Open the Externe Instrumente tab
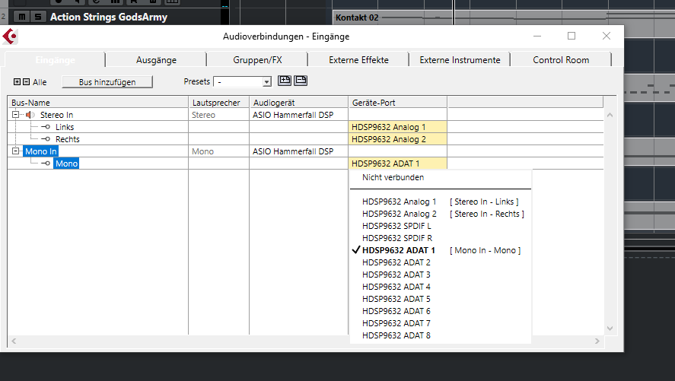The width and height of the screenshot is (675, 381). pos(460,60)
